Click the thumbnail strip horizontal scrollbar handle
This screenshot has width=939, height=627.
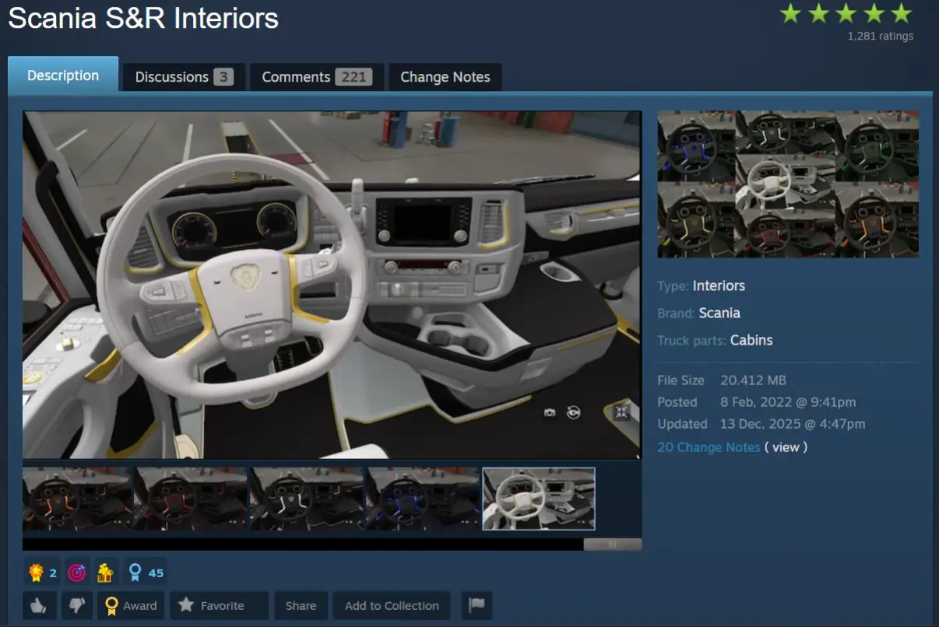613,545
